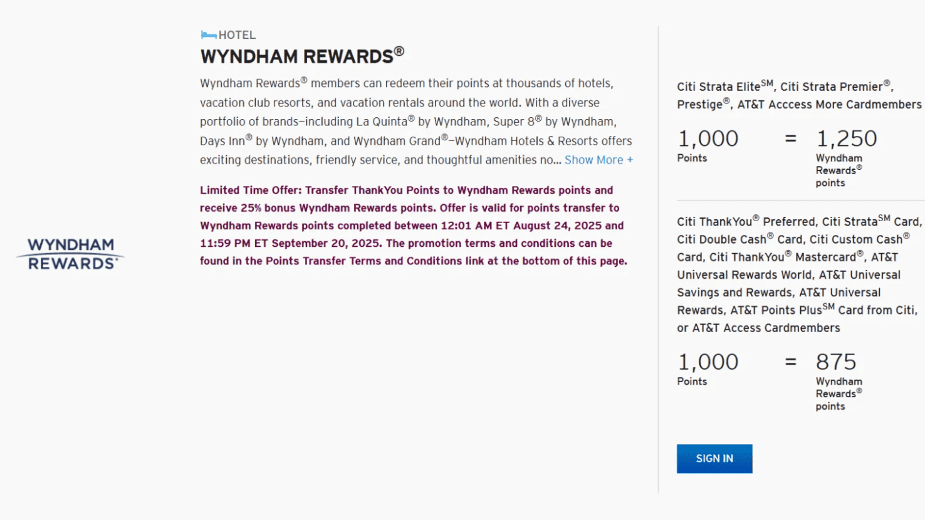Click the WYNDHAM REWARDS page heading
This screenshot has height=520, width=925.
[299, 56]
